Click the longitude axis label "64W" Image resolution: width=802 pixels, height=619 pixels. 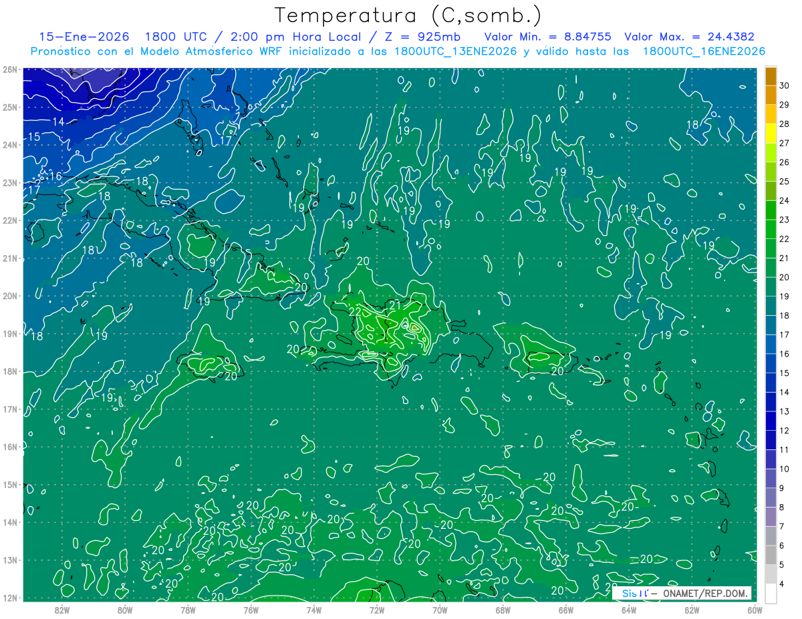click(628, 610)
